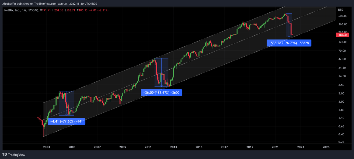
Task: Click the 2007 label on time axis
Action: tap(97, 147)
